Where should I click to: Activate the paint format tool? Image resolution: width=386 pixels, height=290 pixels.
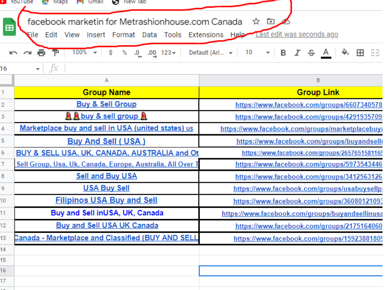[56, 53]
